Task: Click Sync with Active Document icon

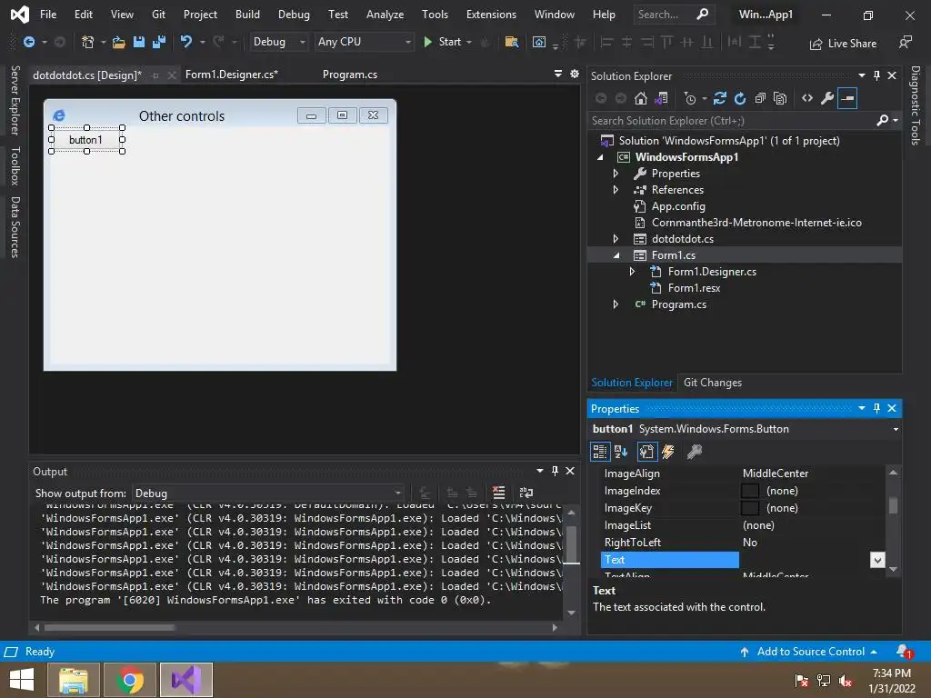Action: pos(720,98)
